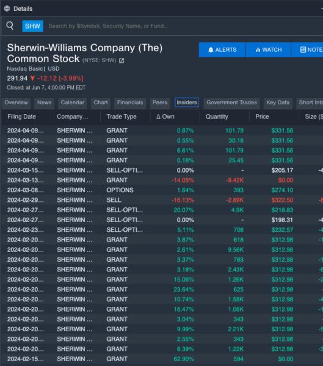Click the 2024-02-15 filing date cell
The width and height of the screenshot is (323, 366).
pos(25,359)
